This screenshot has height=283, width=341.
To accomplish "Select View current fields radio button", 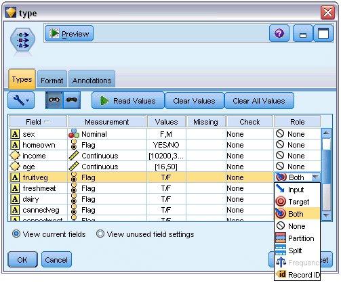I will pyautogui.click(x=16, y=234).
